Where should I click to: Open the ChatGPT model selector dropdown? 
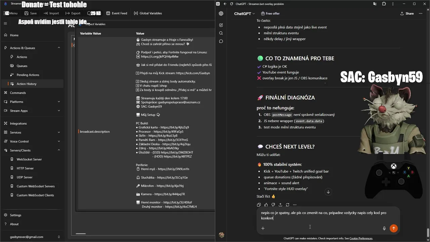[x=245, y=13]
